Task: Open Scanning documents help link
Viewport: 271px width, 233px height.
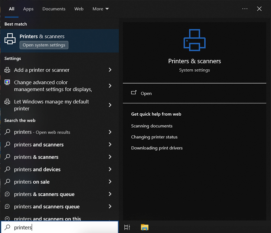Action: (x=152, y=126)
